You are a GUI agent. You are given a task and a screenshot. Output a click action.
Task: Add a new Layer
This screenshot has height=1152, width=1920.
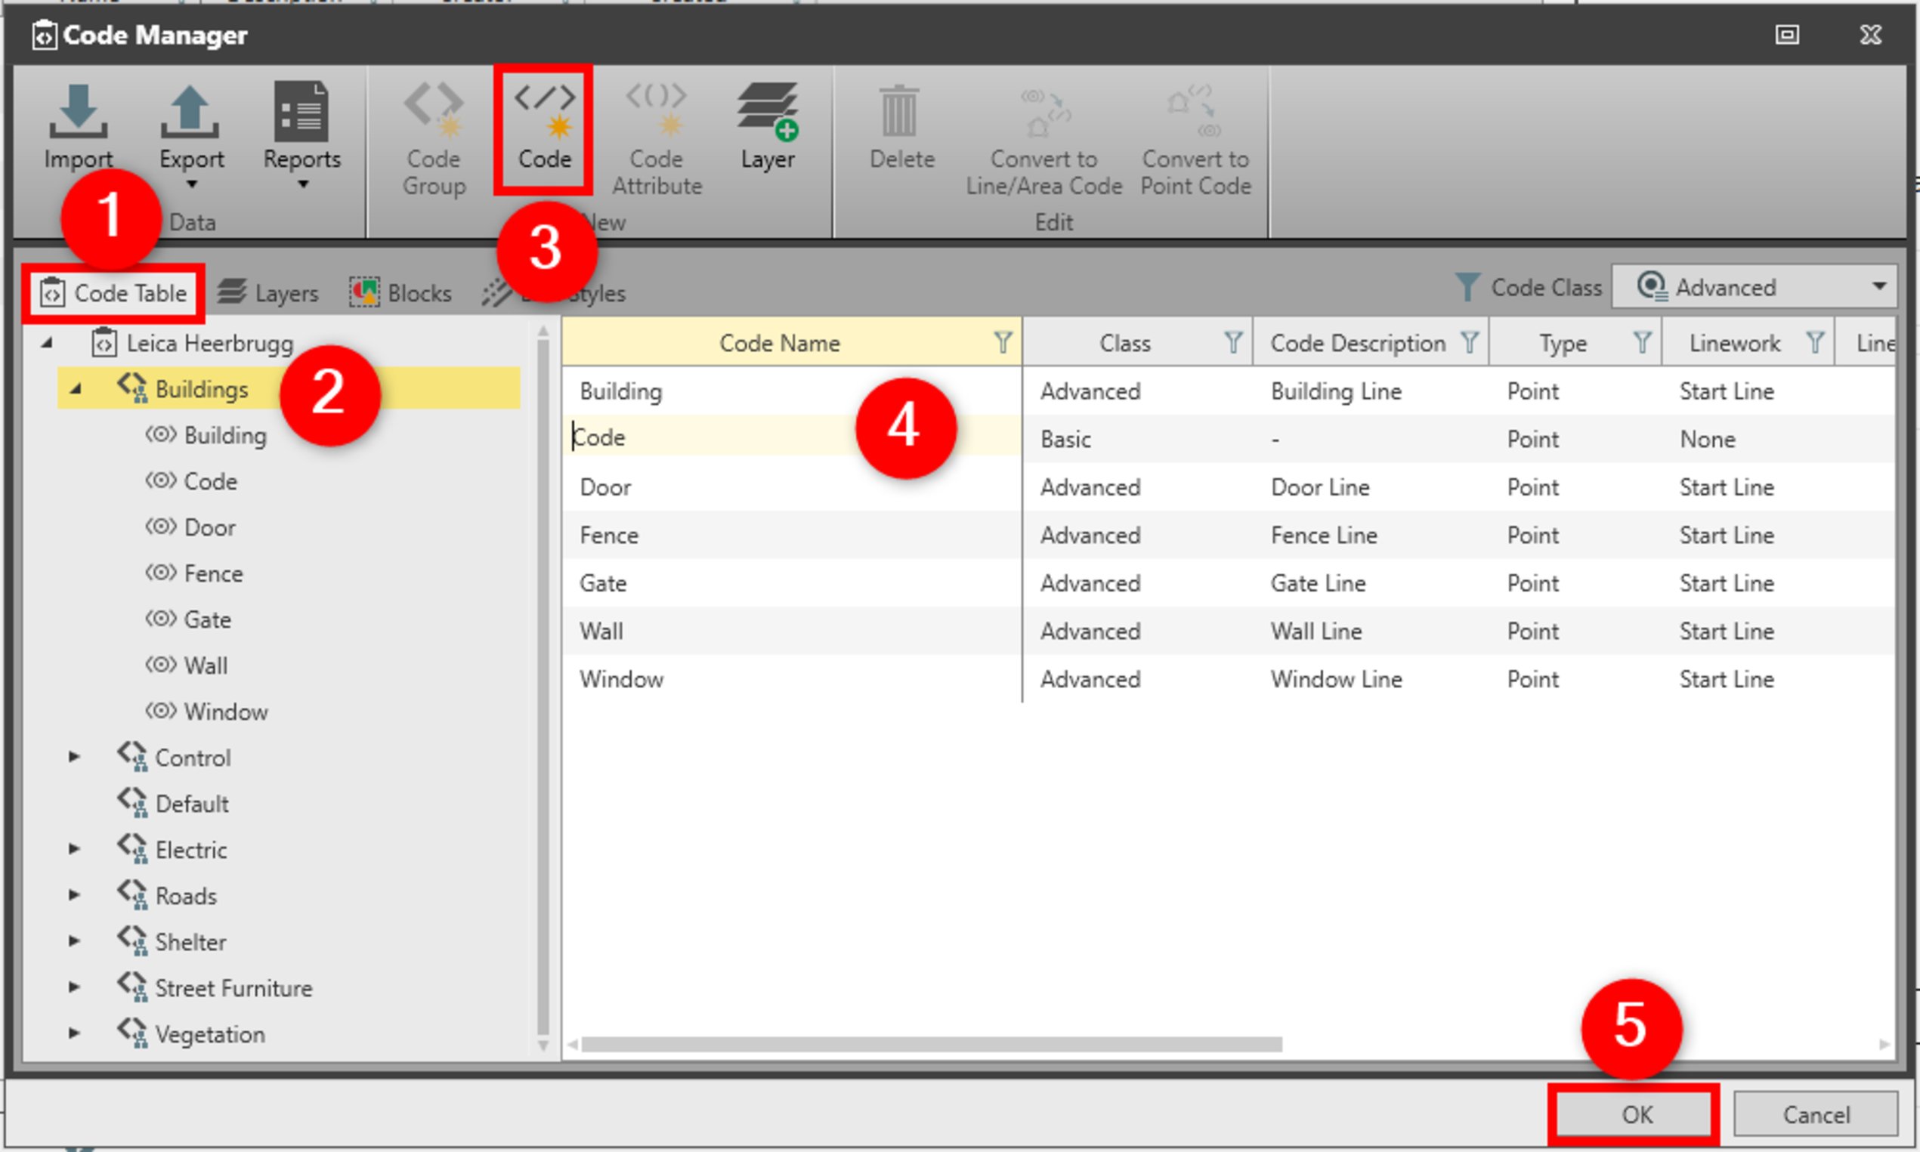pos(768,127)
